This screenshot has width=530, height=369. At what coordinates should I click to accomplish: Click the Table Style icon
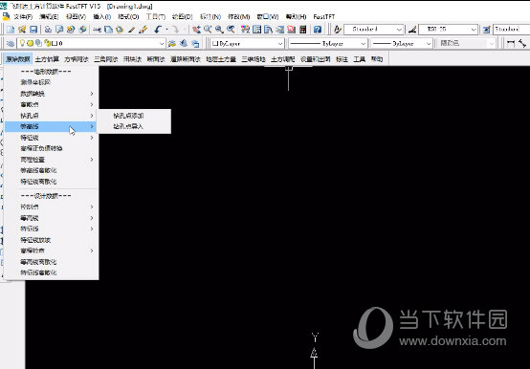click(486, 30)
